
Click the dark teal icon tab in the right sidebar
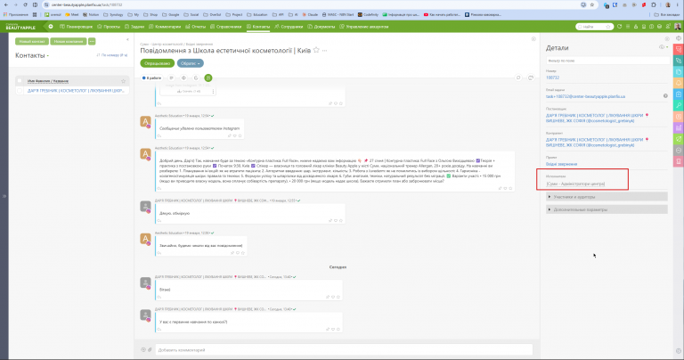pos(679,61)
